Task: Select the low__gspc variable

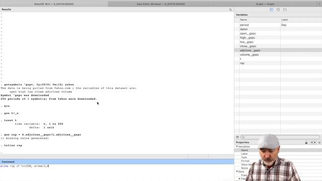Action: click(247, 42)
